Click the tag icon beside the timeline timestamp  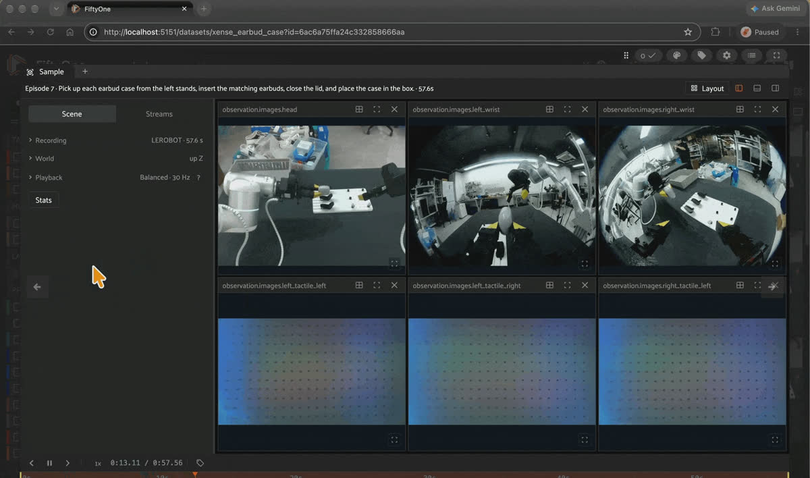(x=200, y=463)
